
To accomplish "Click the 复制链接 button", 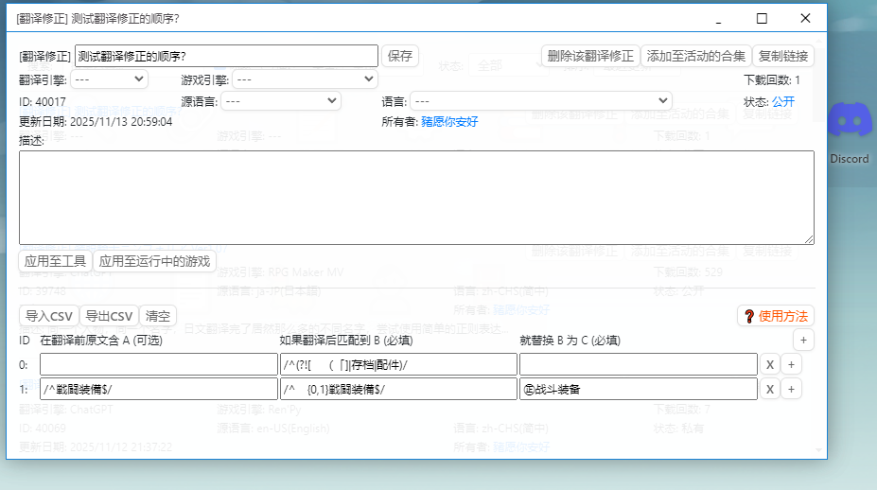I will (783, 56).
